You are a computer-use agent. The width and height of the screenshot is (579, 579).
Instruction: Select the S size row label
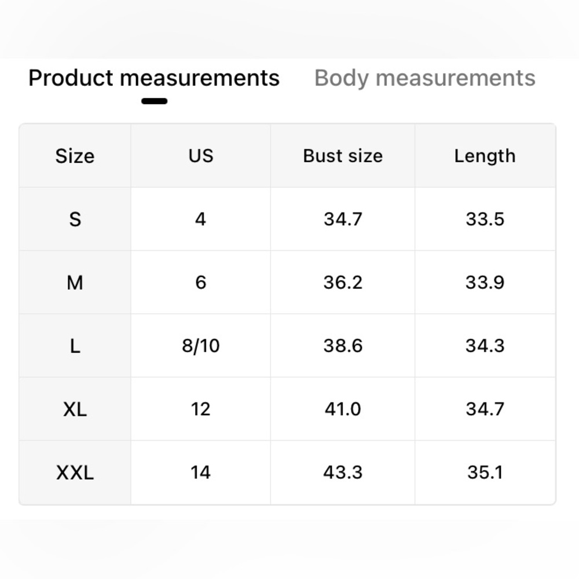click(x=75, y=219)
